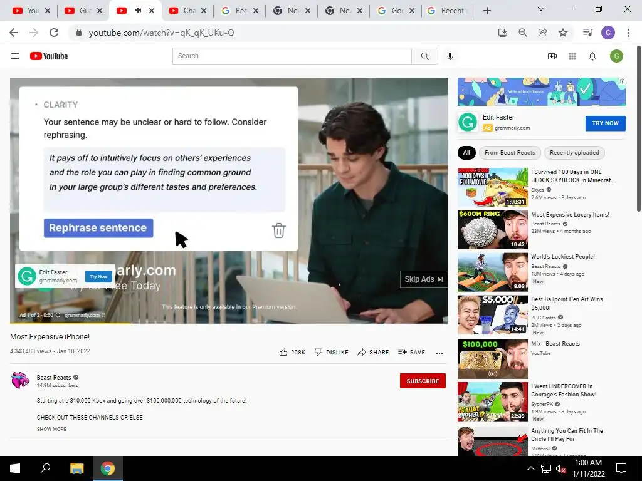This screenshot has height=481, width=642.
Task: Open the tab search dropdown chevron
Action: tap(541, 9)
